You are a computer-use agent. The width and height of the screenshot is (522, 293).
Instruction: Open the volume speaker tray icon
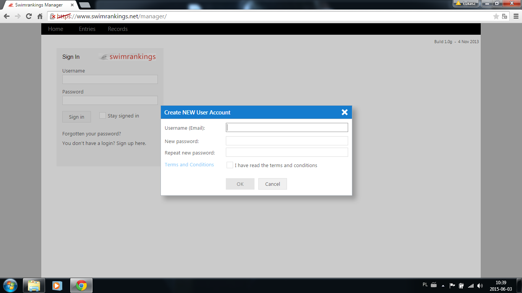coord(480,285)
